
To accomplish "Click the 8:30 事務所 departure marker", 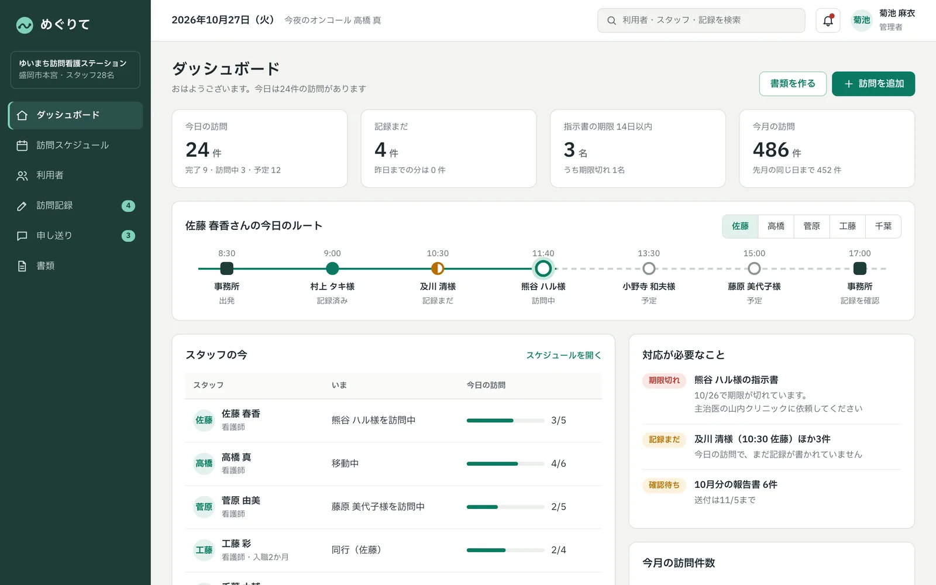I will pos(227,269).
